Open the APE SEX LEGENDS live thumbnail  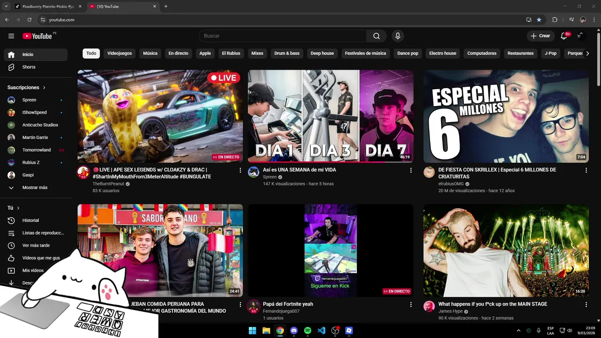pos(160,116)
